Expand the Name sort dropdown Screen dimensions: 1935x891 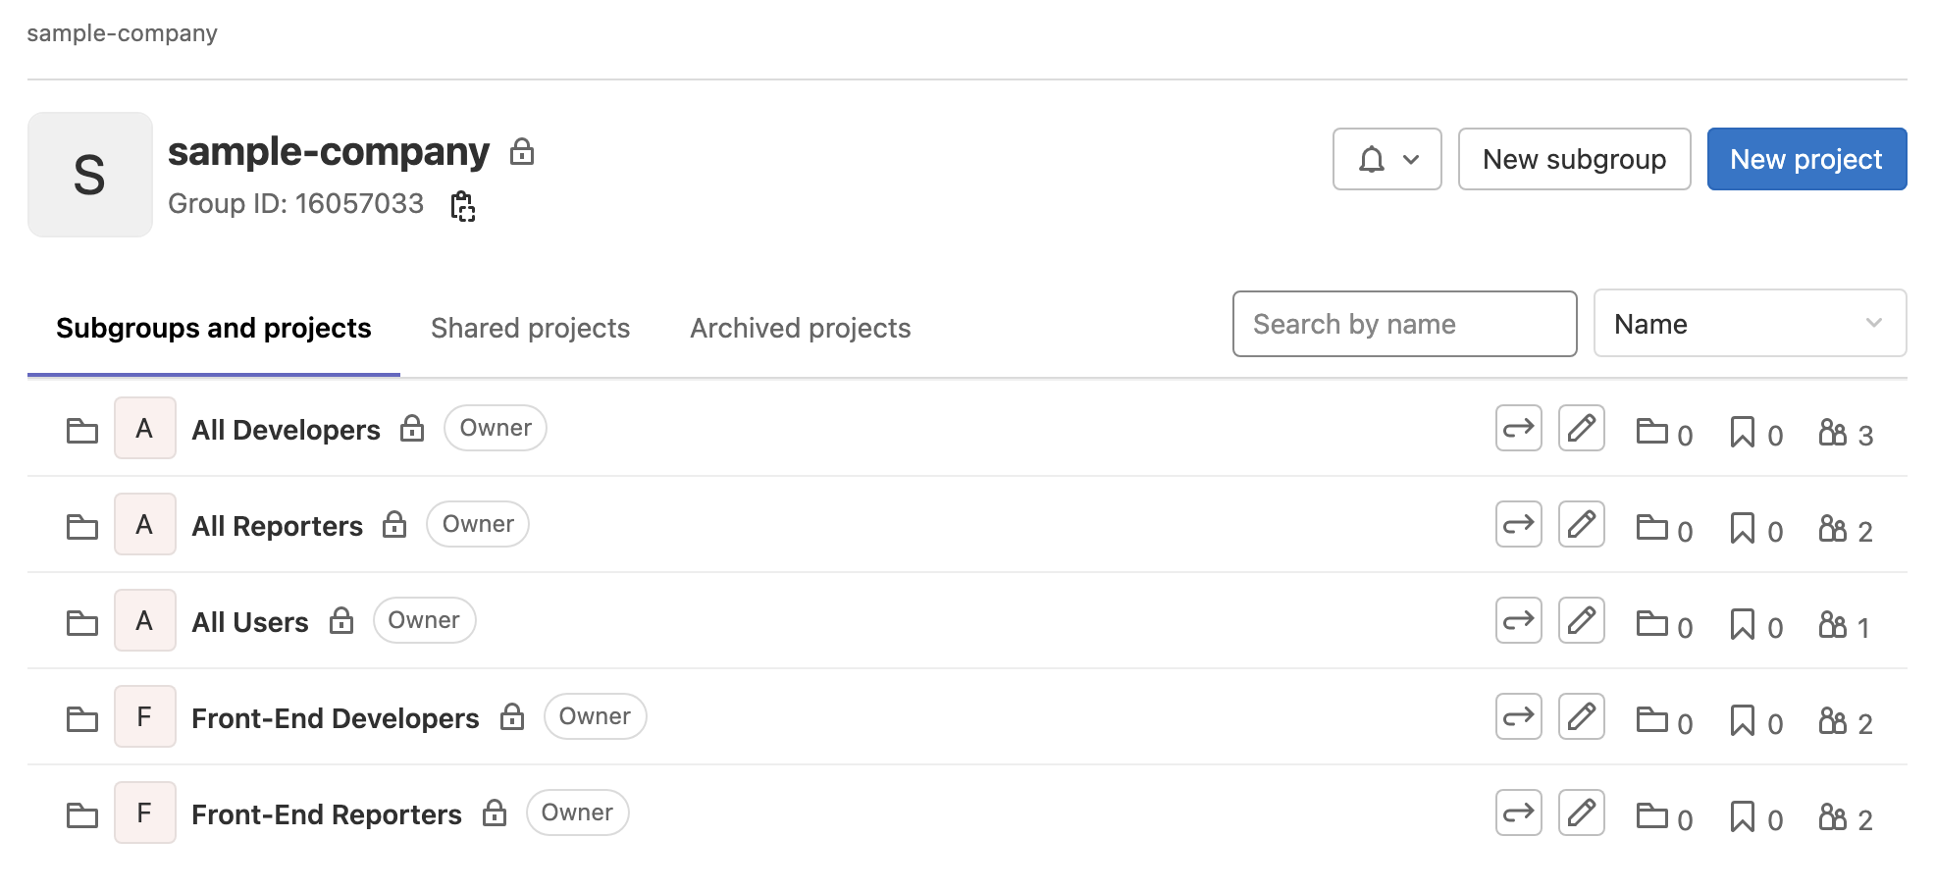point(1751,324)
